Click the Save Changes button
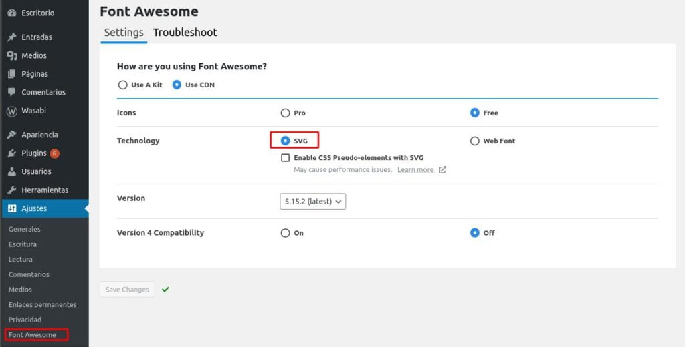Screen dimensions: 685x347 [x=127, y=290]
